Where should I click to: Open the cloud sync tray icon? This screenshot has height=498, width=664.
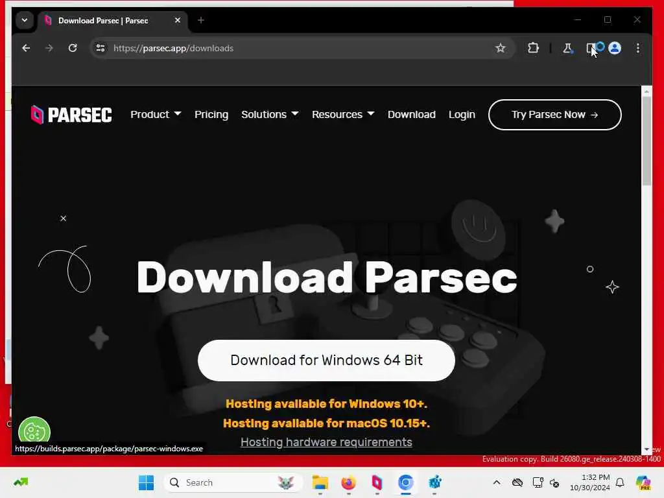517,482
